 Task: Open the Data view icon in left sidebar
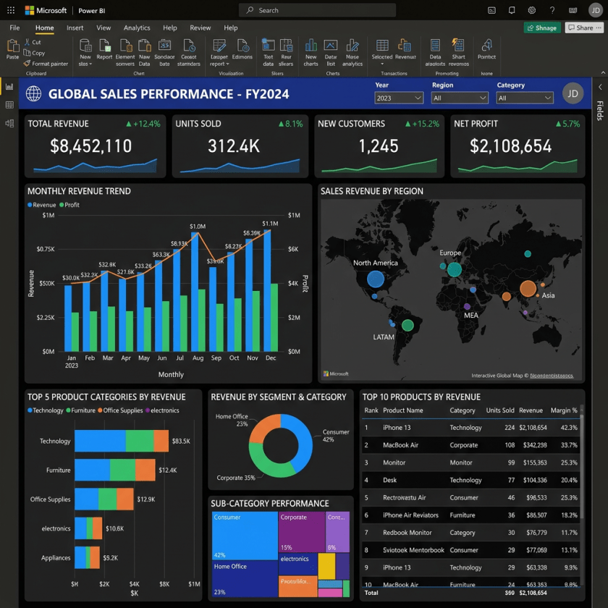(10, 105)
